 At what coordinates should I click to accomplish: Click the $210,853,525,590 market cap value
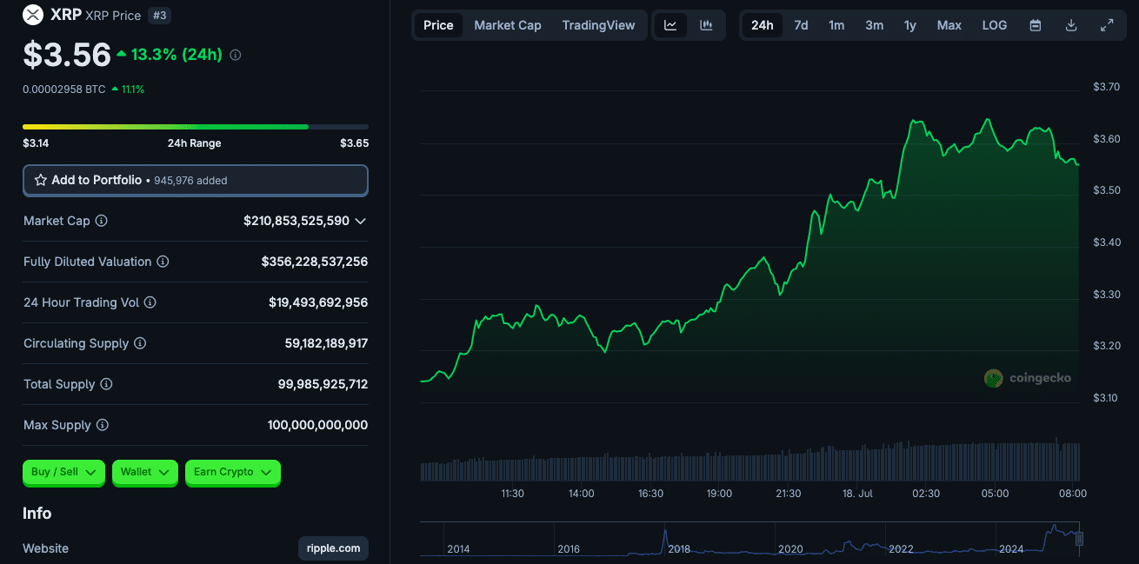[296, 221]
